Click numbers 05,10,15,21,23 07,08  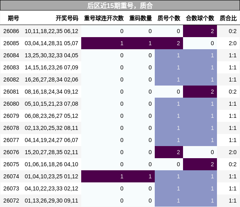click(51, 104)
